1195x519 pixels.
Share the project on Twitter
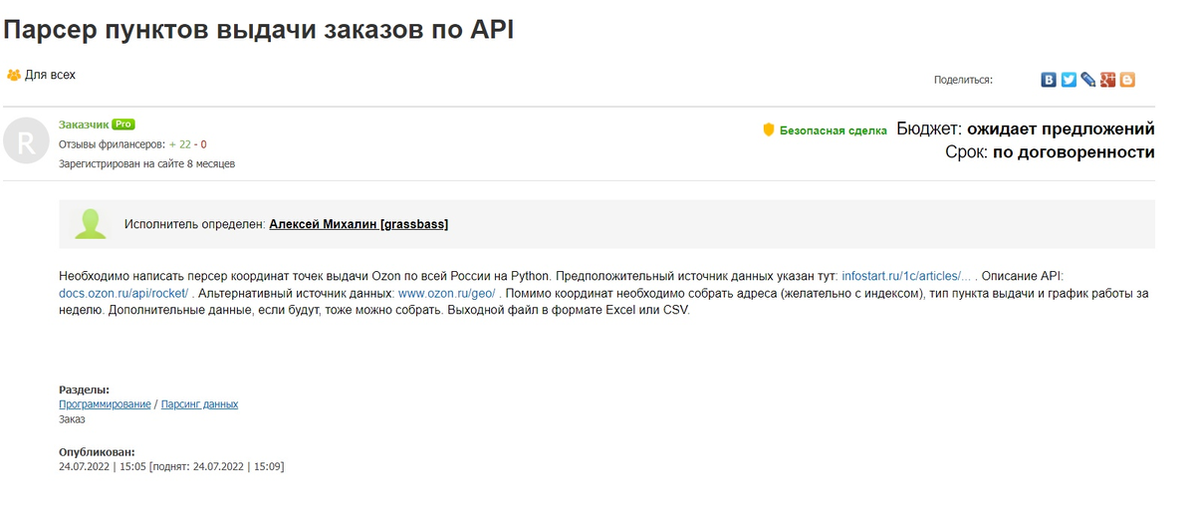(1069, 80)
